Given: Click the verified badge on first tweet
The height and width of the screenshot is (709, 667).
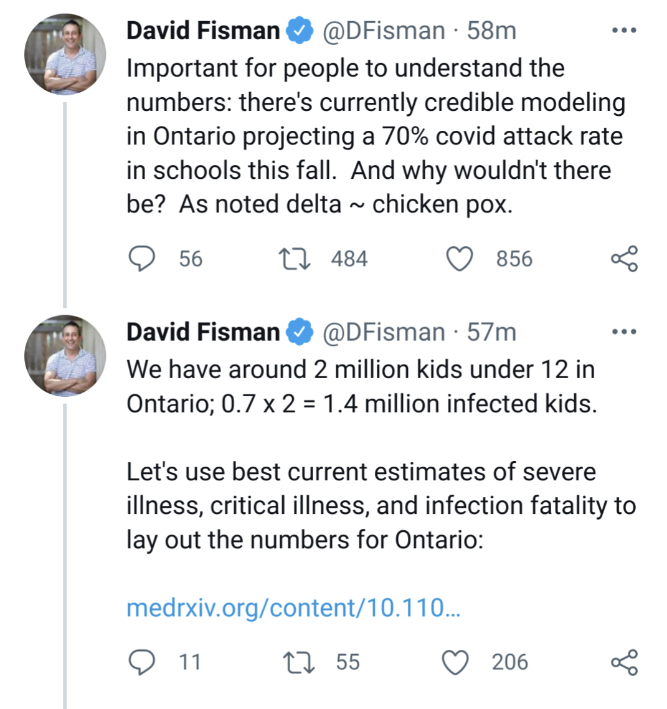Looking at the screenshot, I should (300, 31).
